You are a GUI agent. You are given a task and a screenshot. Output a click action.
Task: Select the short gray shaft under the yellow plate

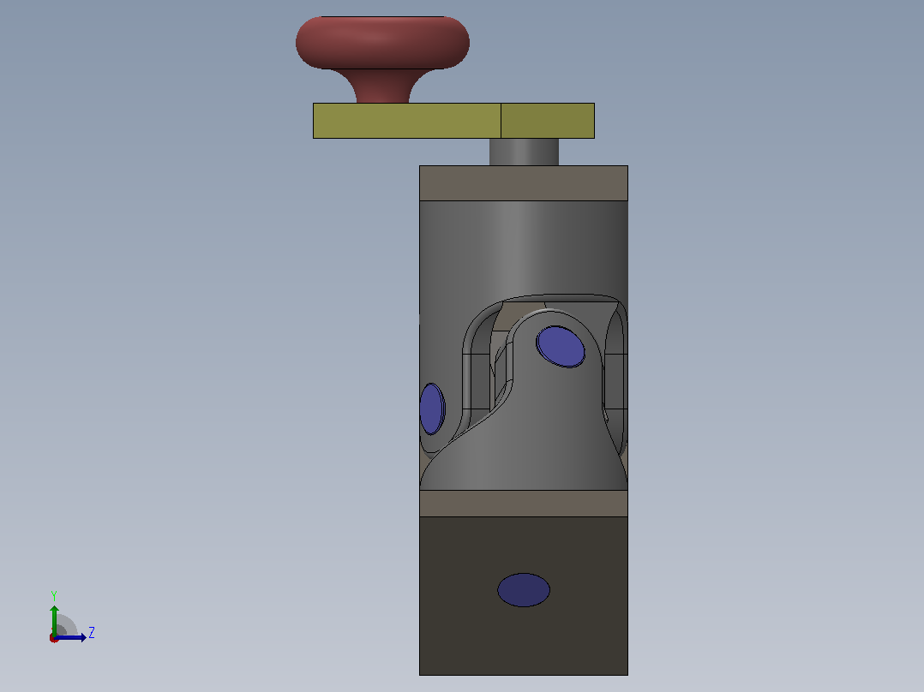pyautogui.click(x=524, y=152)
